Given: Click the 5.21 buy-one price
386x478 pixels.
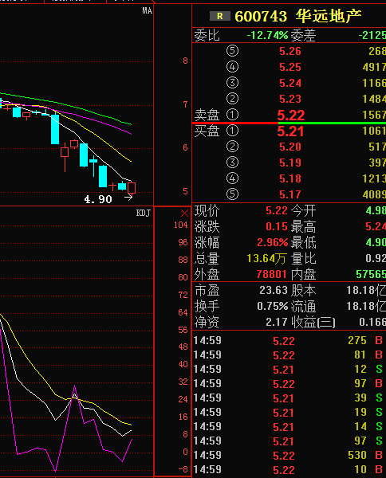Looking at the screenshot, I should coord(290,131).
